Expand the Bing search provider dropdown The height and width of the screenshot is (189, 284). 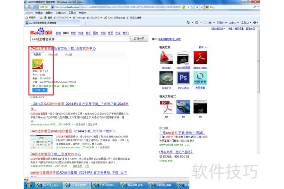click(x=258, y=7)
